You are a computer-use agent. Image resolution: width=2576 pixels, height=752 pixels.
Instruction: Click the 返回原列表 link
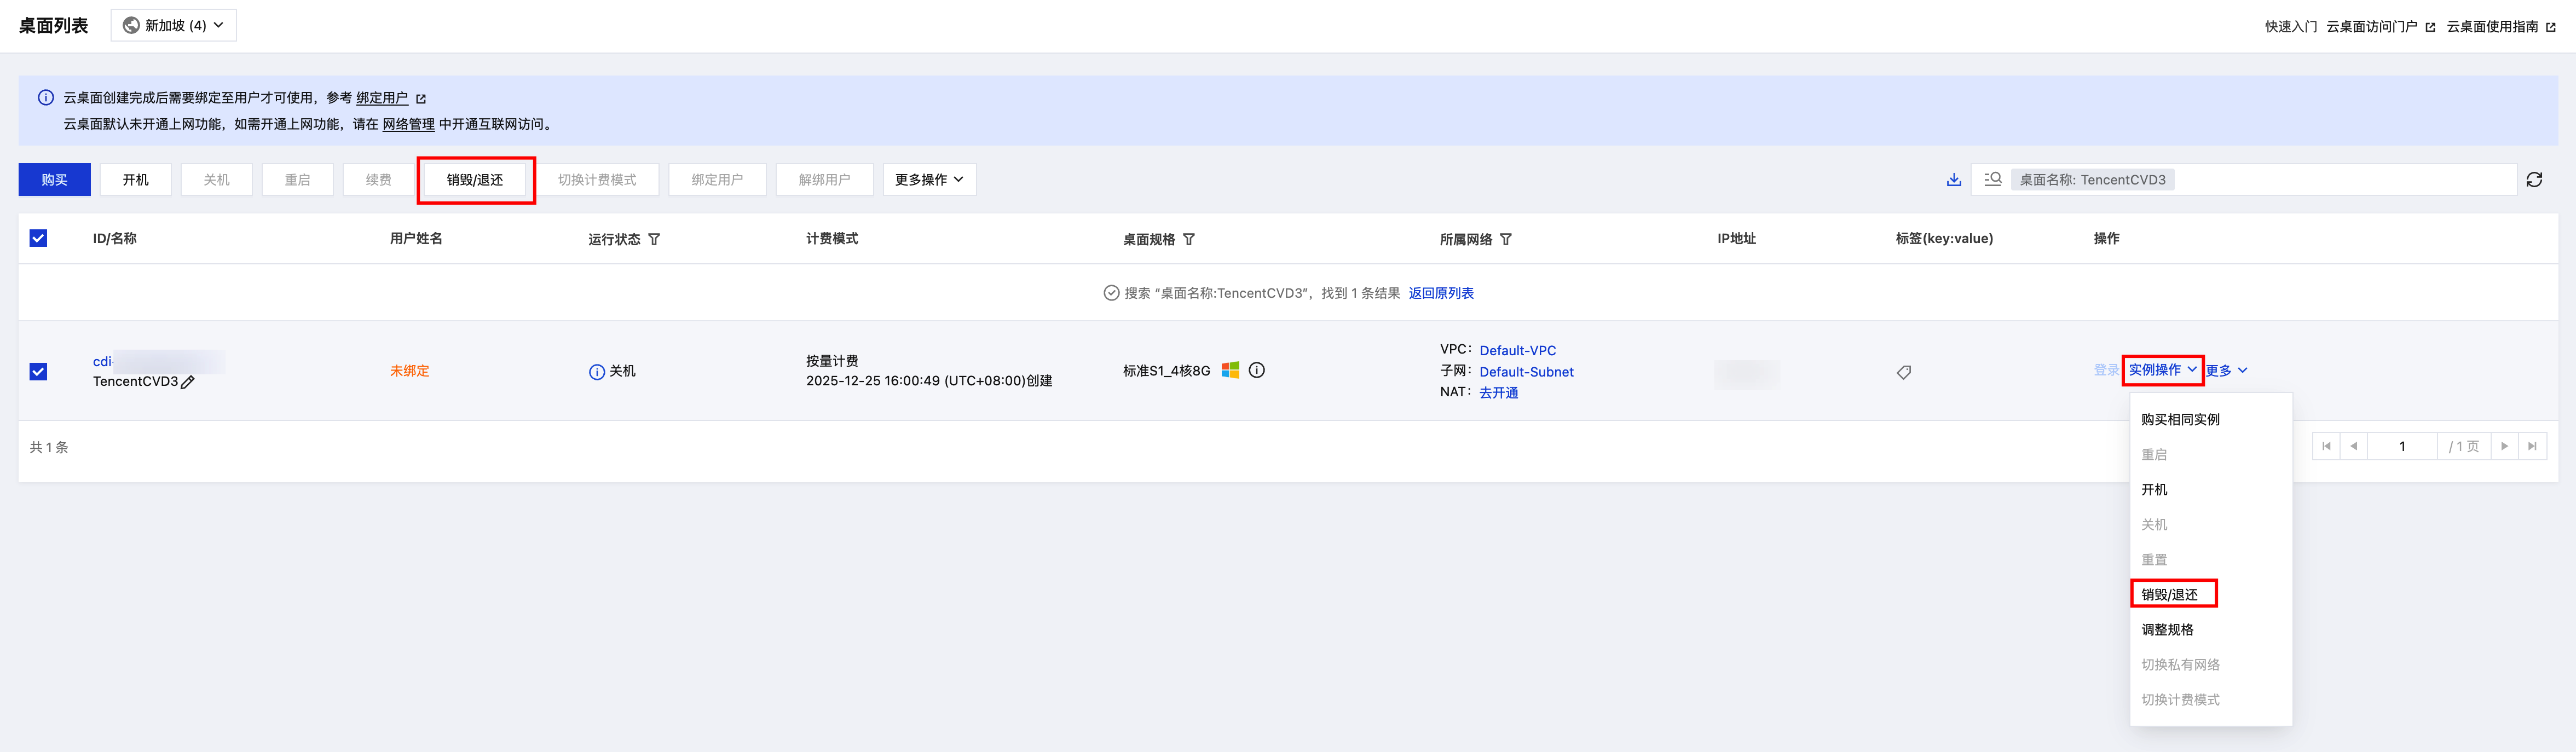coord(1440,293)
